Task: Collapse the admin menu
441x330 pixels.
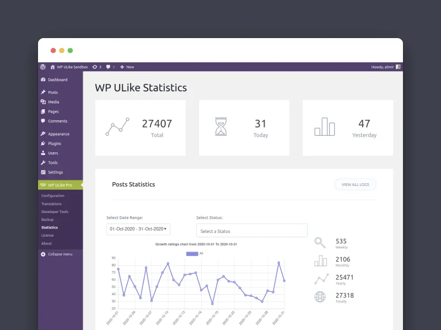Action: (x=57, y=254)
